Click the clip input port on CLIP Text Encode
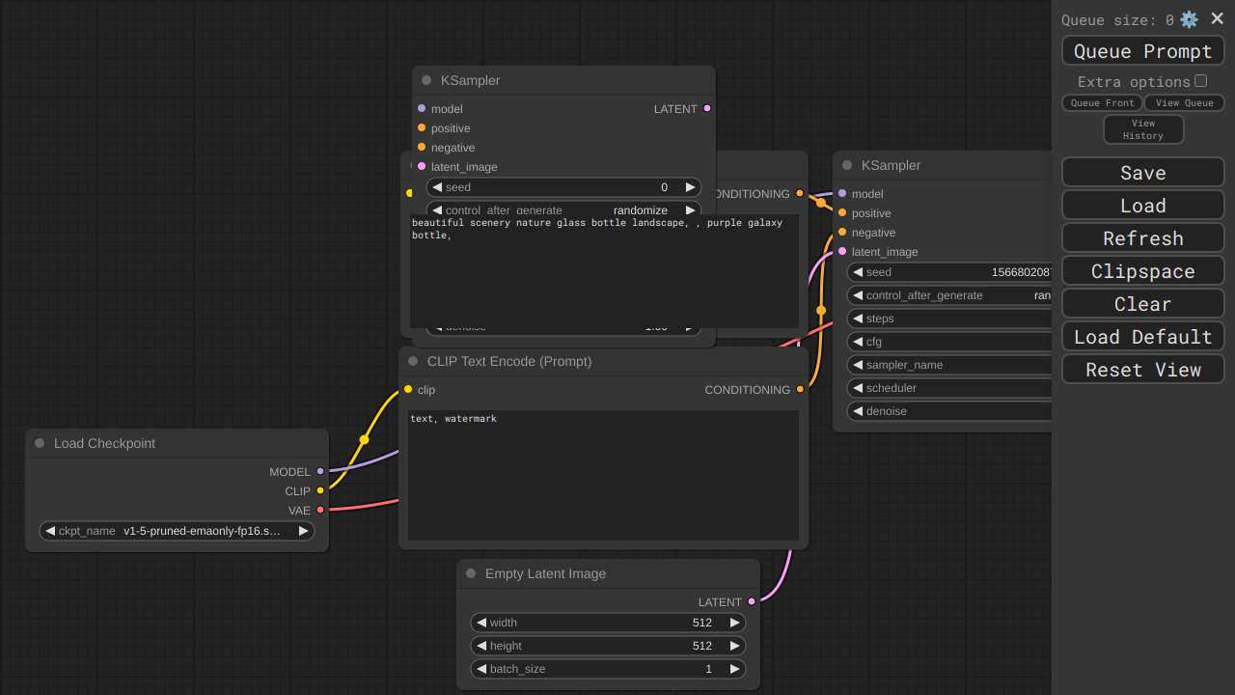 [x=408, y=389]
